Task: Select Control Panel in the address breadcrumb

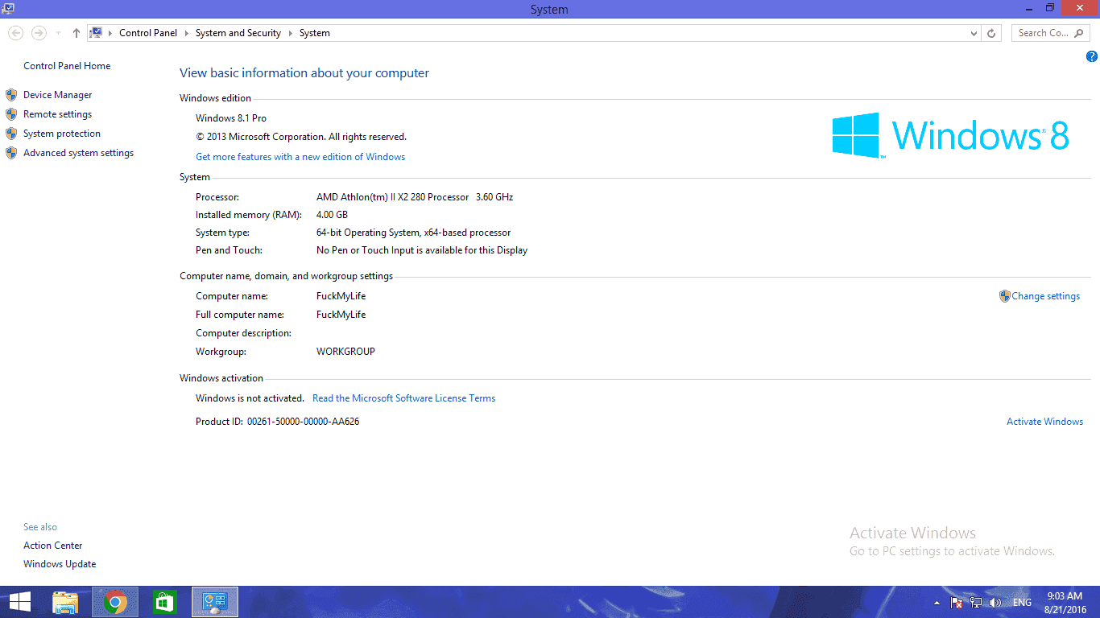Action: pyautogui.click(x=148, y=33)
